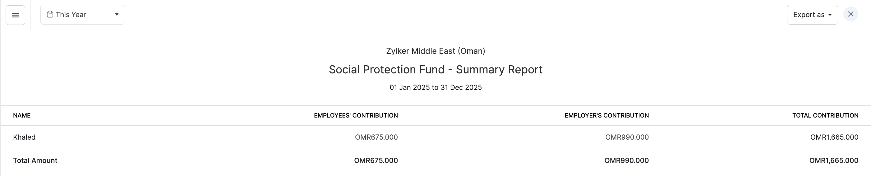871x176 pixels.
Task: Click the Zylker Middle East (Oman) organization name
Action: click(x=435, y=51)
